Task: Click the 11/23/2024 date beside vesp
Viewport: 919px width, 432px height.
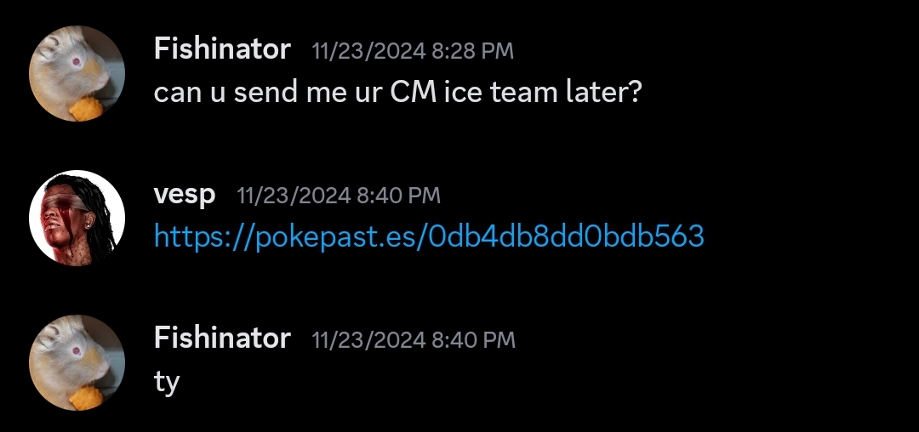Action: [x=294, y=196]
